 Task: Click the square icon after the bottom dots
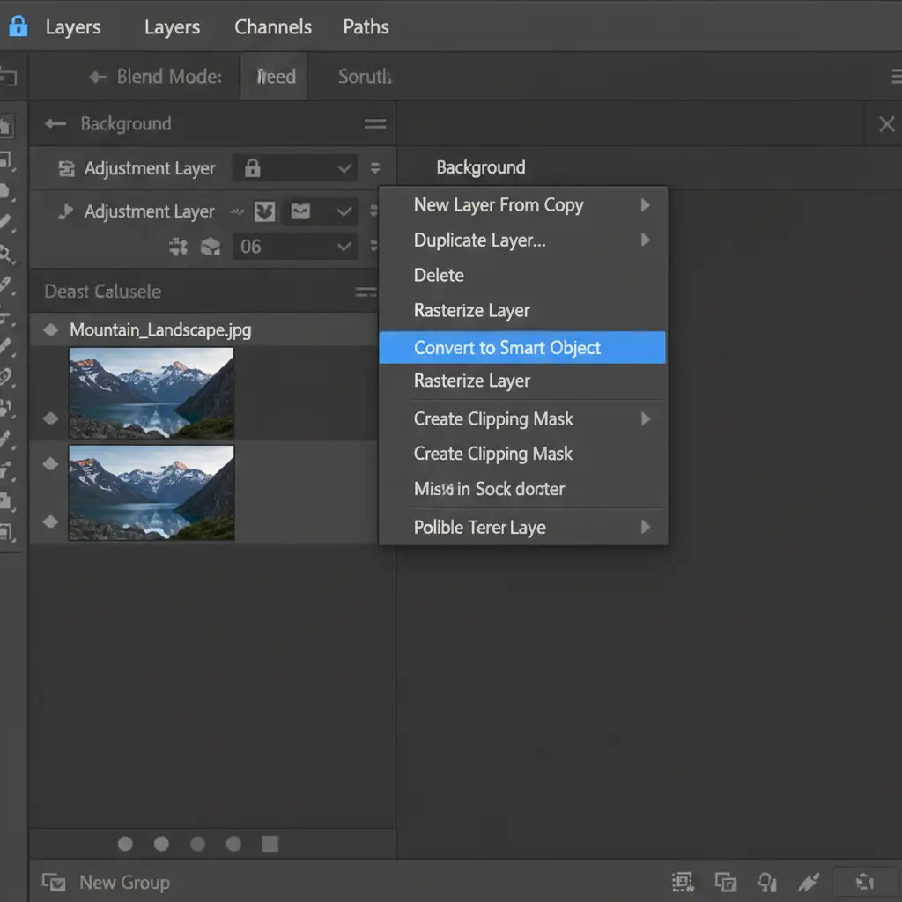pyautogui.click(x=270, y=845)
